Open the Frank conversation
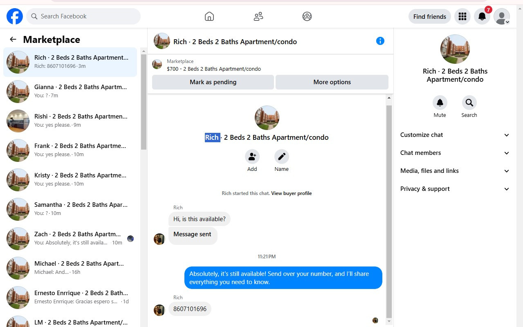Screen dimensions: 523x327 70,150
